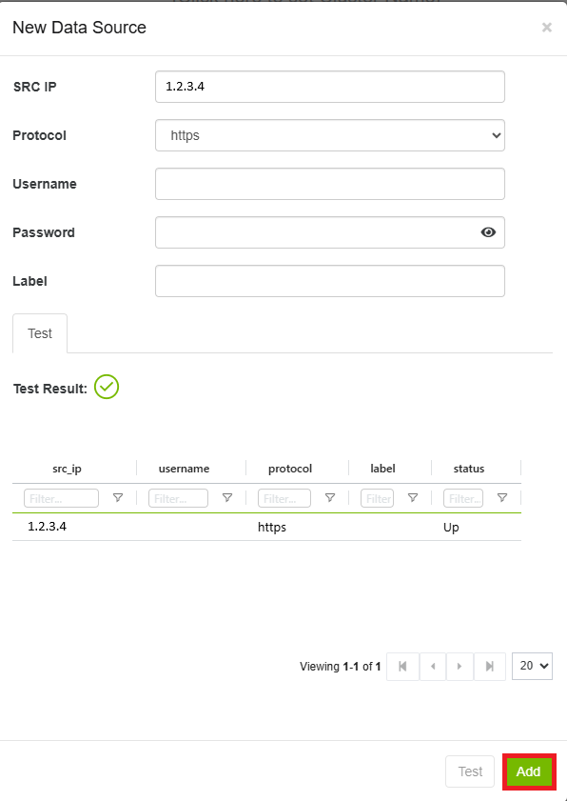567x801 pixels.
Task: Select the 1.2.3.4 row in the table
Action: click(266, 527)
